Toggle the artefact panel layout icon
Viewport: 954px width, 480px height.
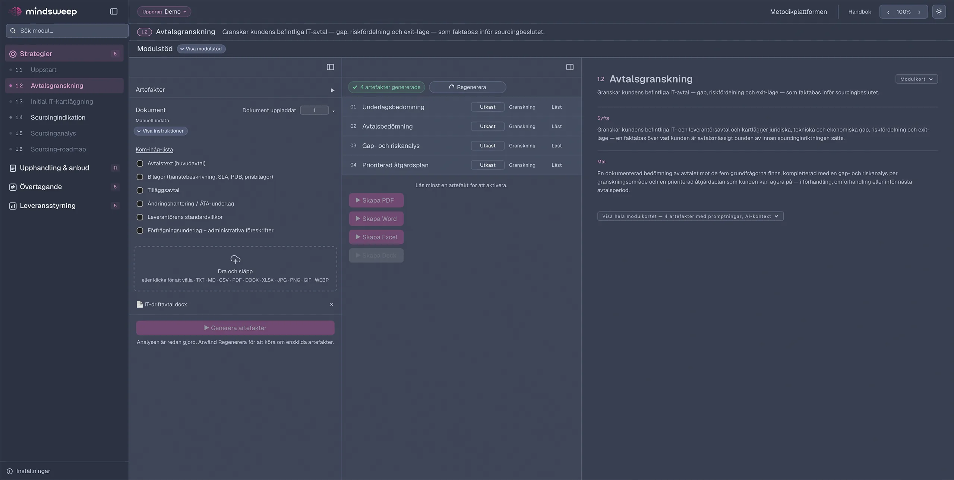click(570, 67)
